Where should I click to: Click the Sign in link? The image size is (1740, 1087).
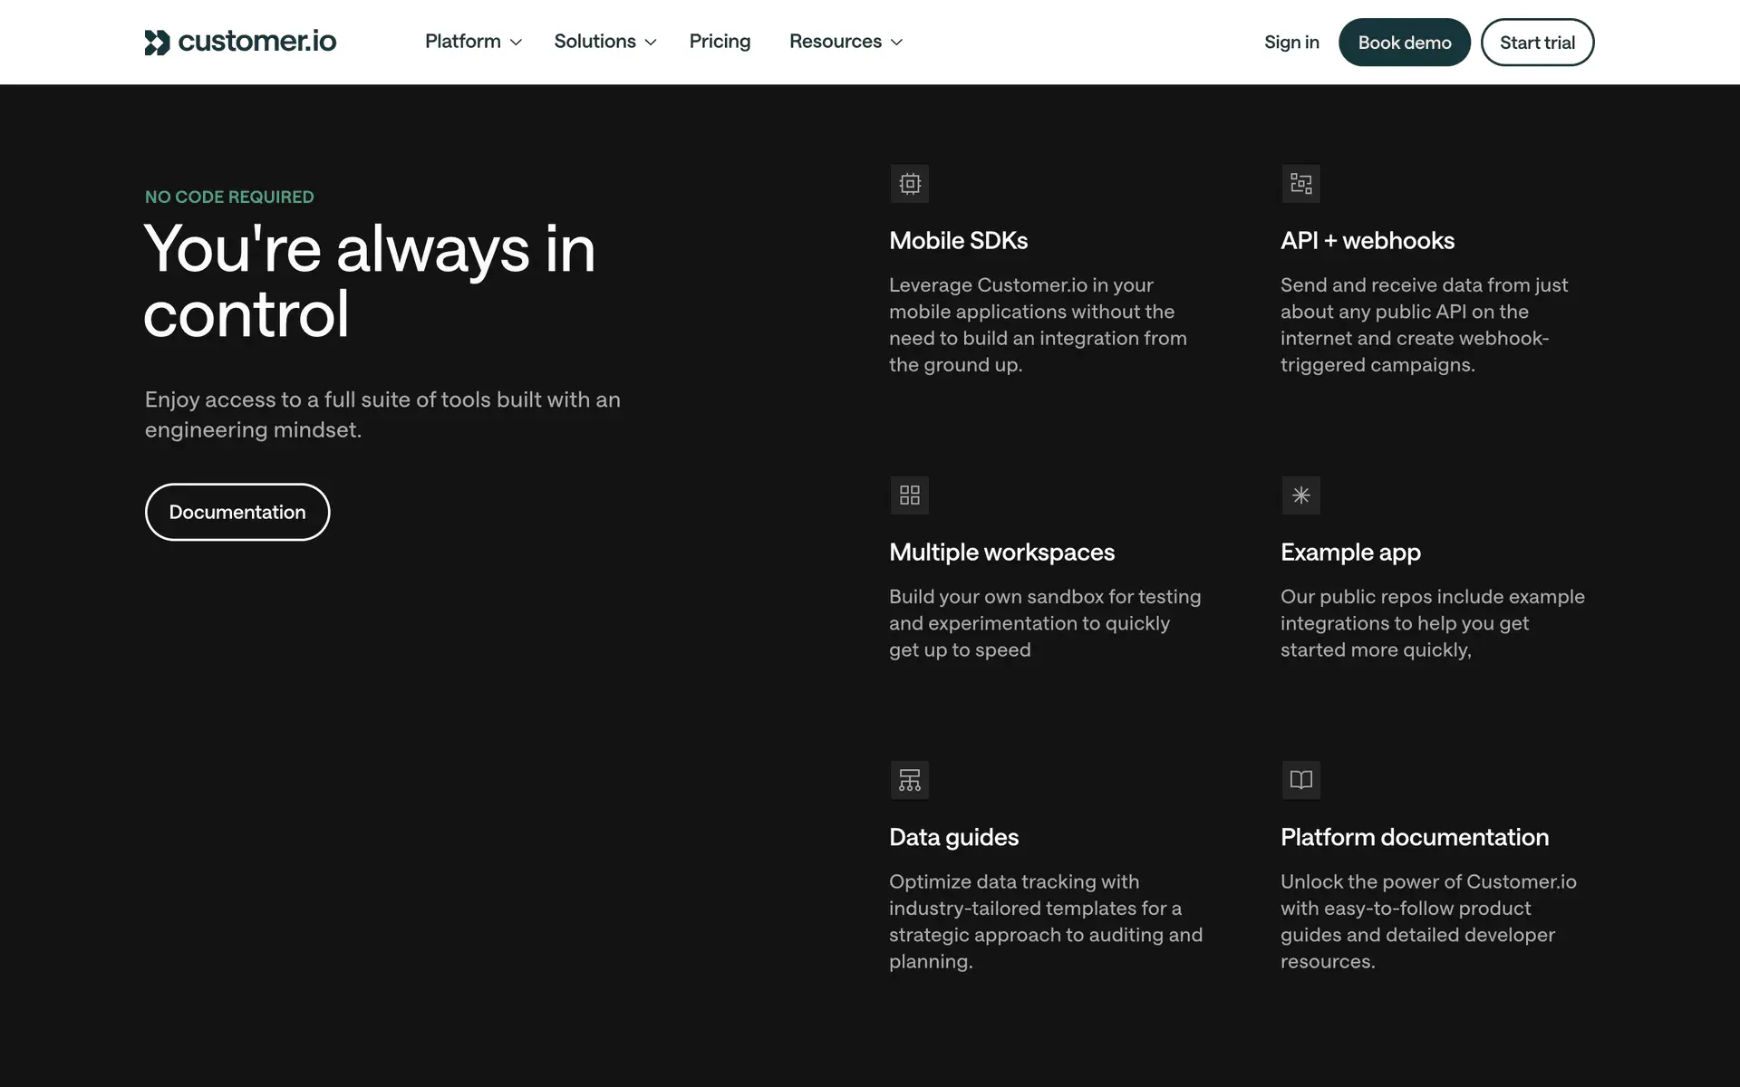tap(1291, 43)
